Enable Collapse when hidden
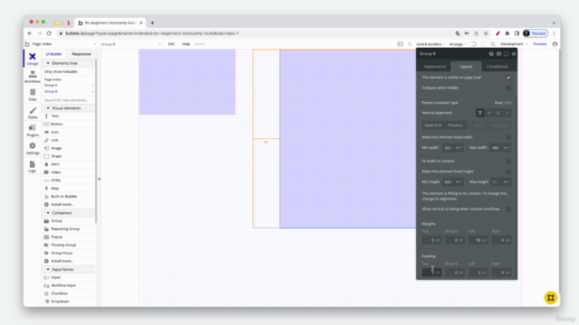The height and width of the screenshot is (325, 579). (508, 88)
